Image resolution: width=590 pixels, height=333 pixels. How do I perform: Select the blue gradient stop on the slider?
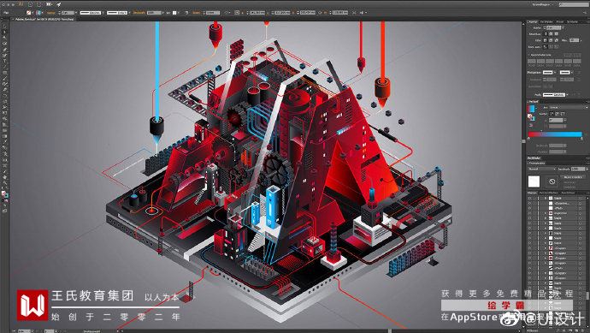[x=581, y=139]
